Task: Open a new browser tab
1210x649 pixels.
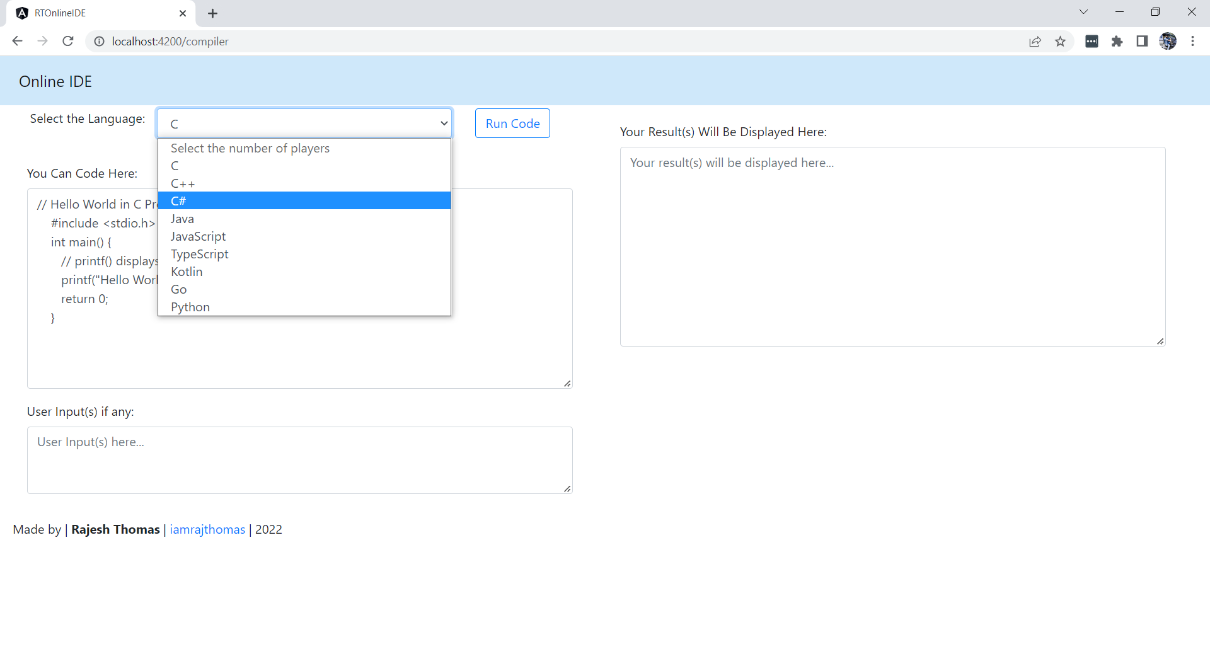Action: coord(212,13)
